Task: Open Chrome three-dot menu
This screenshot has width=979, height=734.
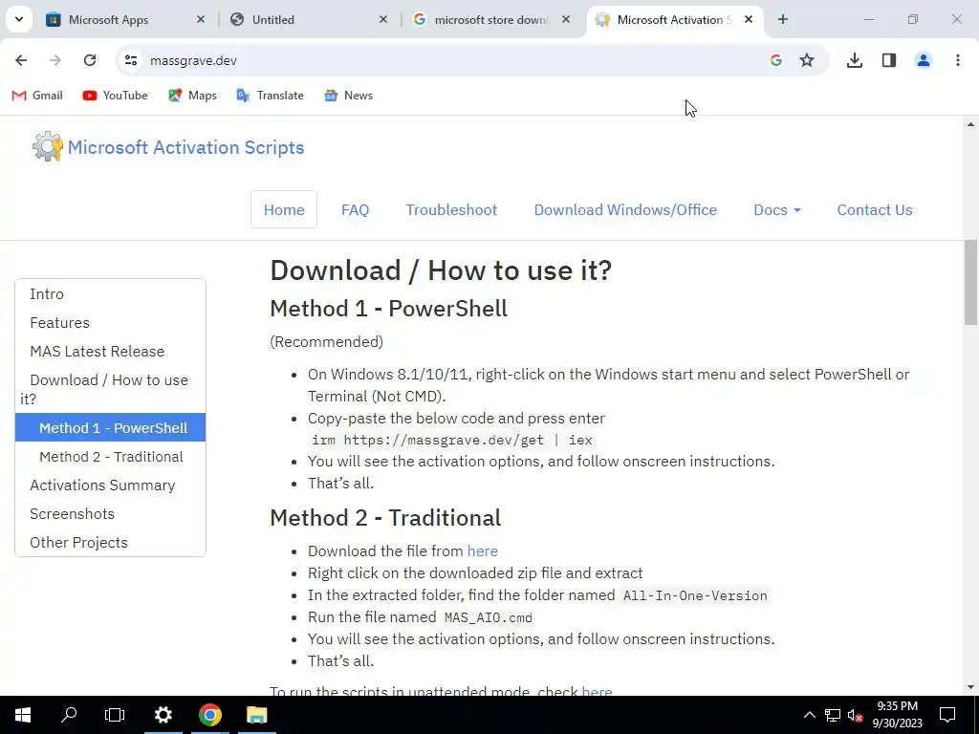Action: 958,60
